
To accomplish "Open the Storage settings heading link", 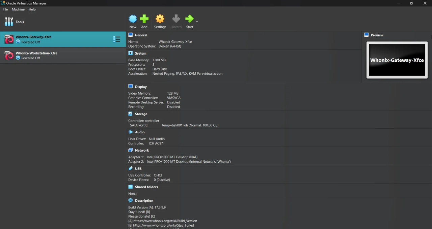I will [141, 114].
